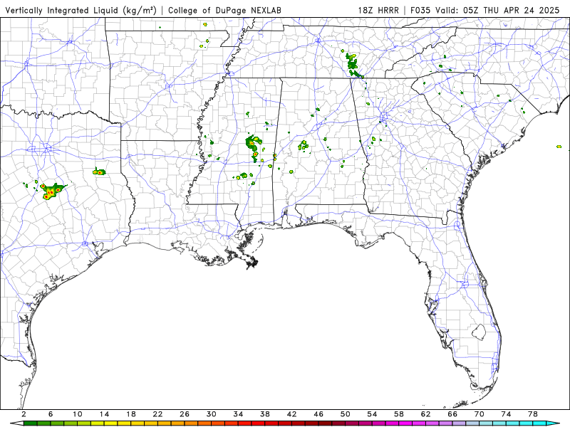Click the colorbar tick label '70'
The width and height of the screenshot is (570, 427).
[480, 414]
